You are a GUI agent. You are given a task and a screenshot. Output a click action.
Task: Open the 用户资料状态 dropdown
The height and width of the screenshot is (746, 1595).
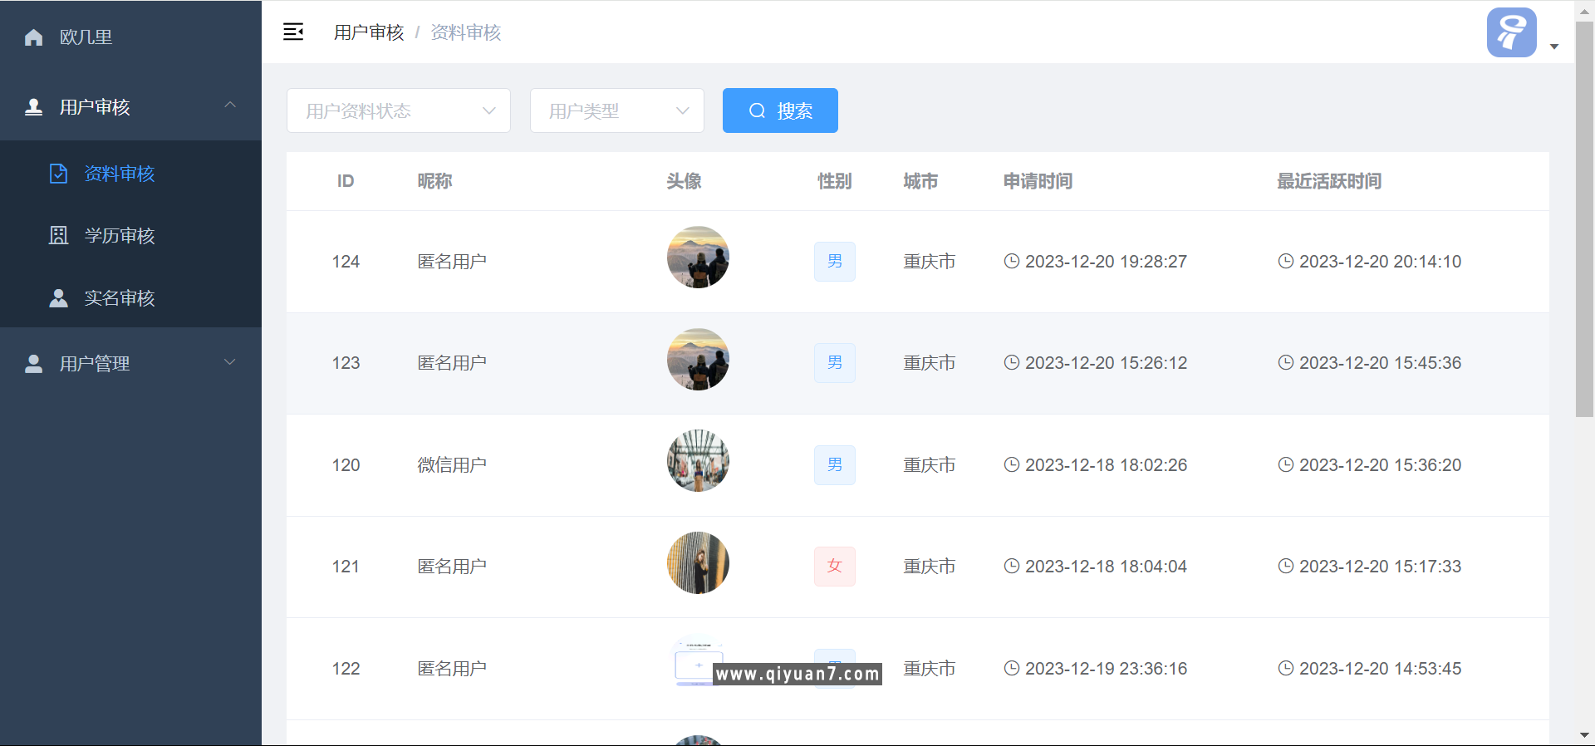click(x=399, y=110)
